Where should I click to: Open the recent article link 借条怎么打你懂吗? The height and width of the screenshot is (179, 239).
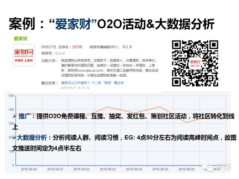pos(92,83)
